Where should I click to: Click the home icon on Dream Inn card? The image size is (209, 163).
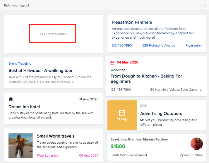pyautogui.click(x=11, y=99)
